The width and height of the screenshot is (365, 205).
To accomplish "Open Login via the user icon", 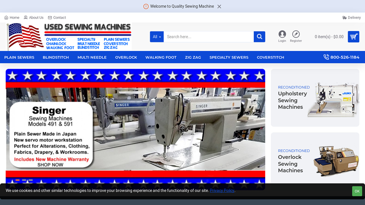I will [282, 36].
